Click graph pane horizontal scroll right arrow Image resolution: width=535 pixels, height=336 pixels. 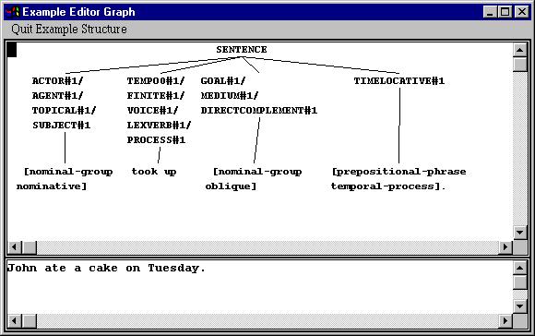coord(505,247)
